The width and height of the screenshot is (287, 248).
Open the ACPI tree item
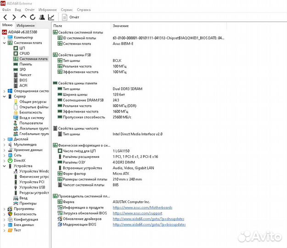[x=23, y=85]
